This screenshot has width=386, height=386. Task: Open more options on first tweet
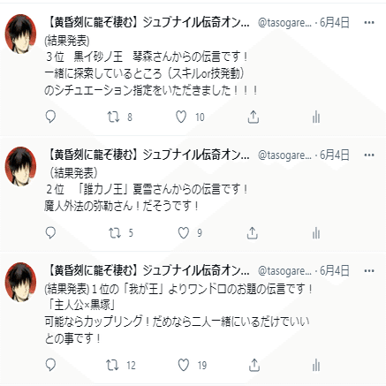(369, 22)
